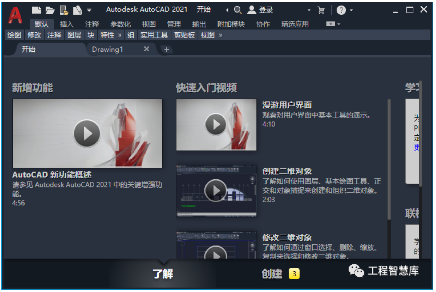Open the 协作 ribbon tab
The height and width of the screenshot is (292, 436).
tap(263, 24)
